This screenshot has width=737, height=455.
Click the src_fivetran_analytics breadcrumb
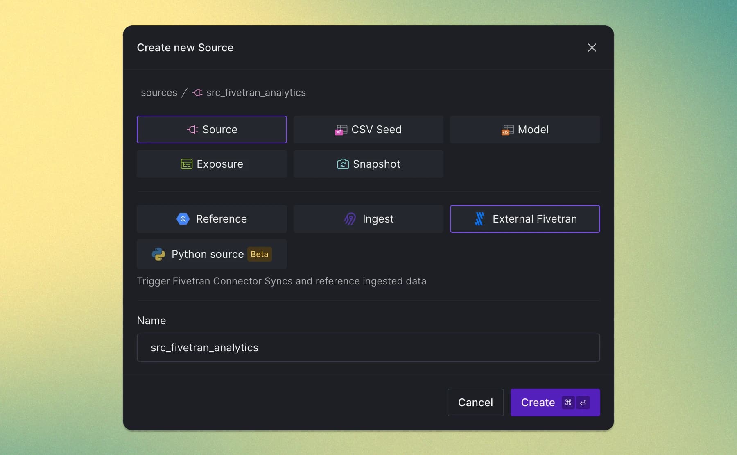pyautogui.click(x=256, y=93)
